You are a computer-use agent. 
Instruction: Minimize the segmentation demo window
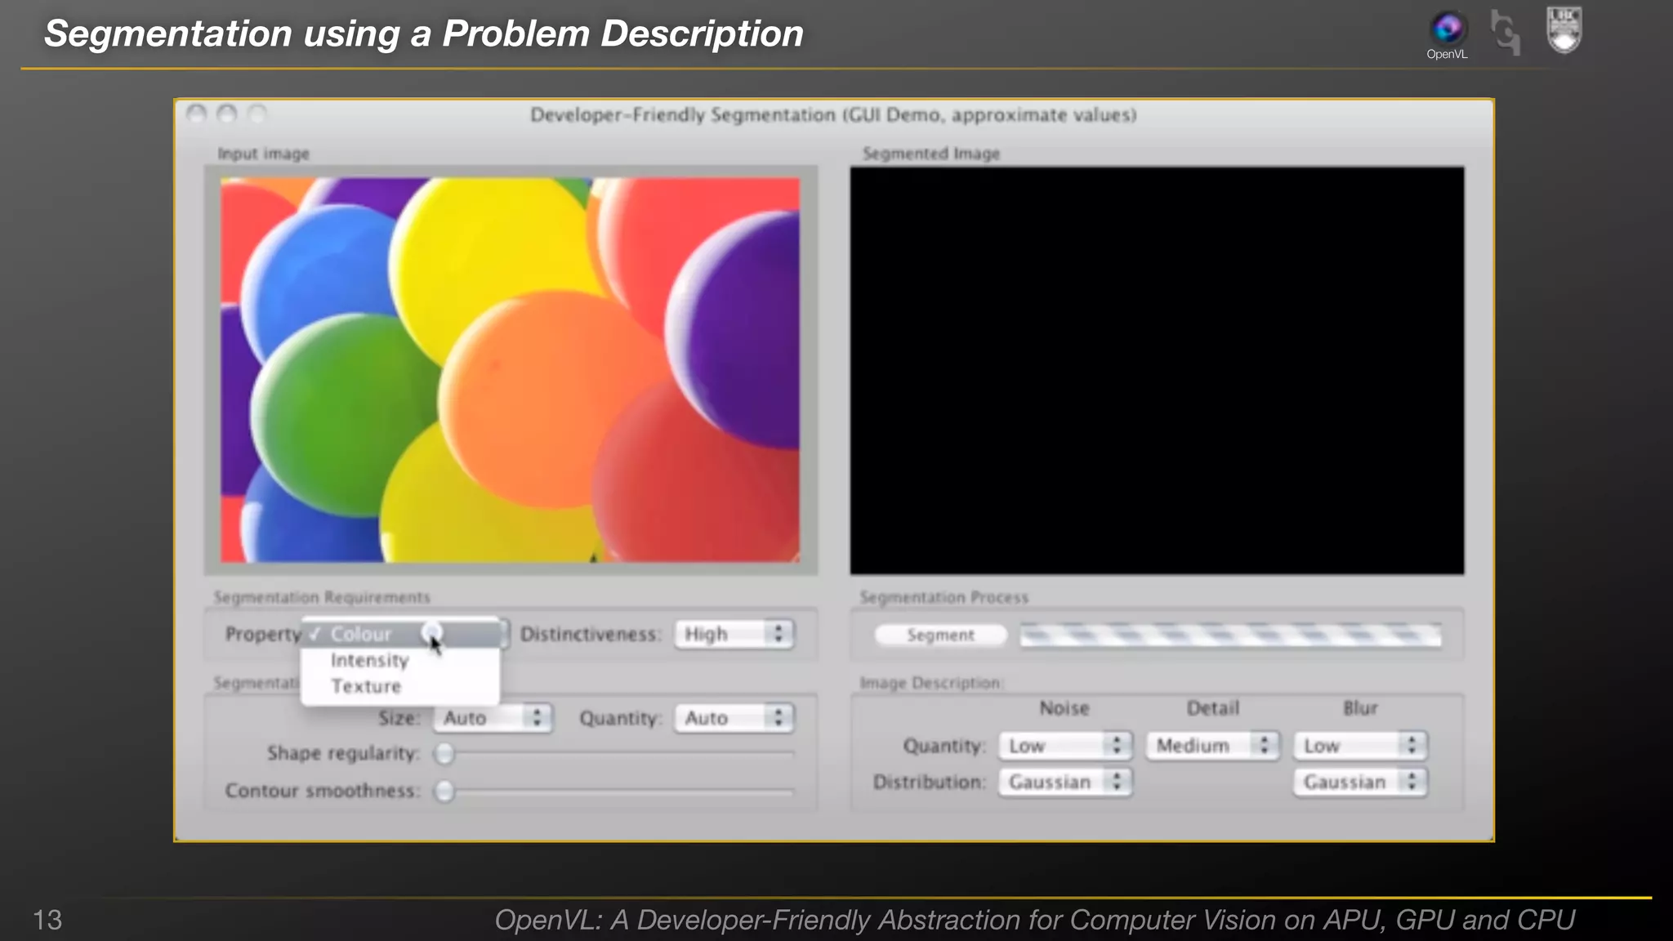point(227,114)
